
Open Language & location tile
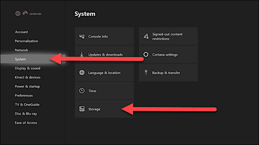104,72
